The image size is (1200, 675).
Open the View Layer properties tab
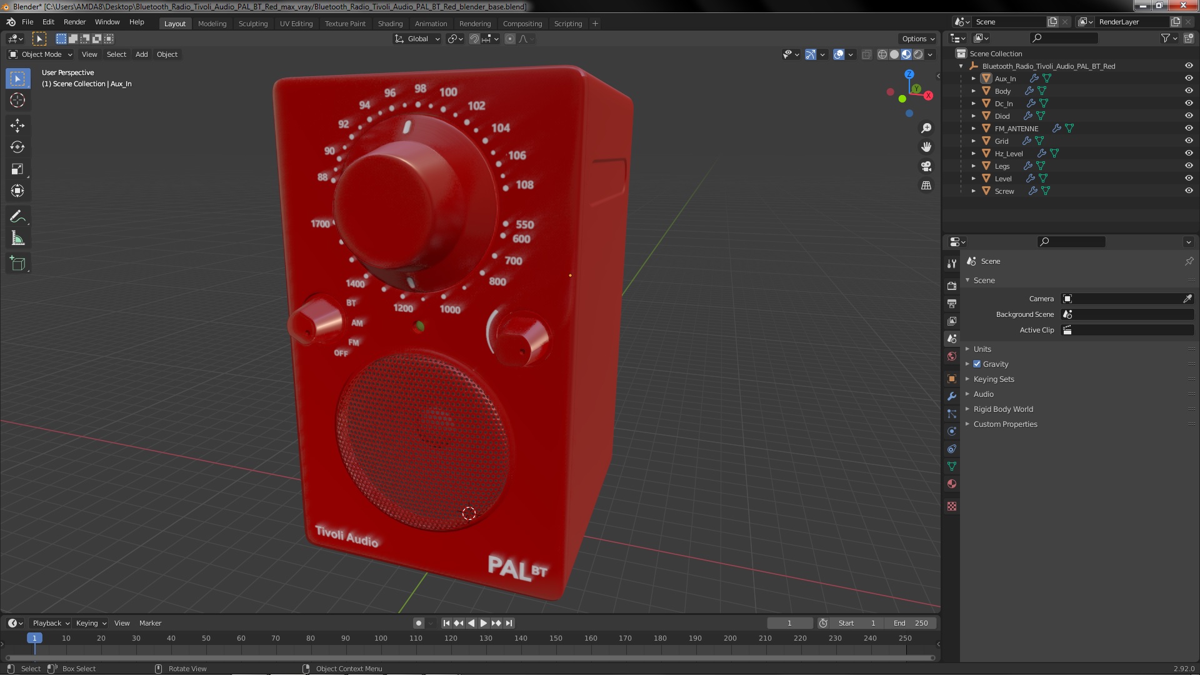951,321
